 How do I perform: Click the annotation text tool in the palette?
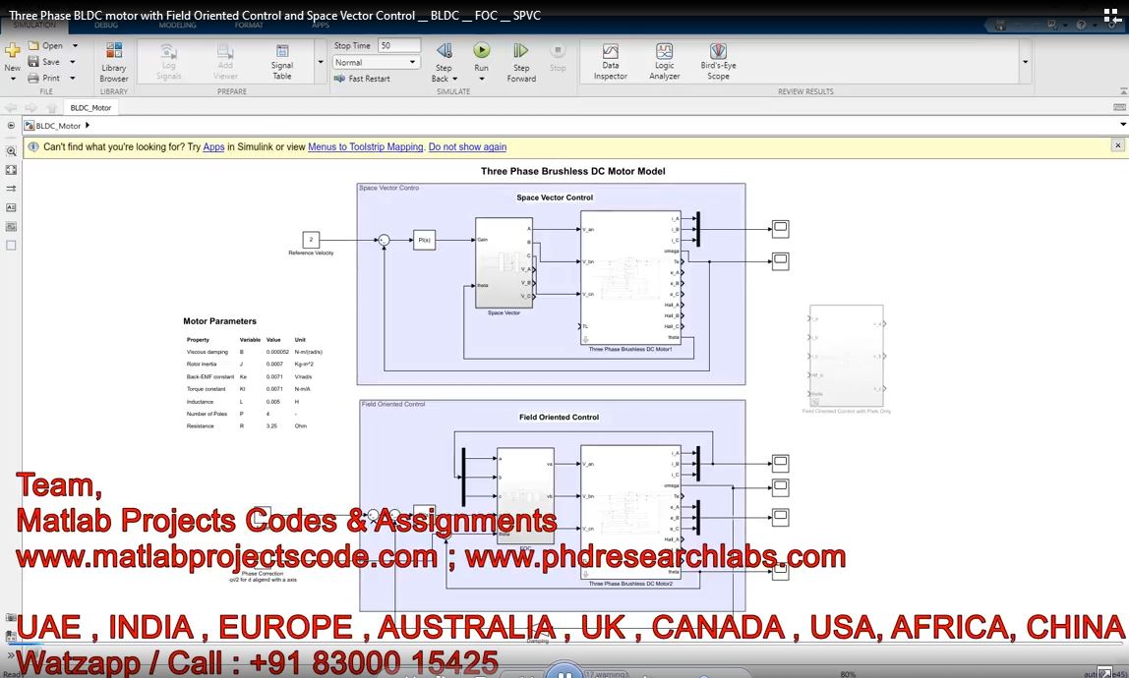click(x=11, y=207)
